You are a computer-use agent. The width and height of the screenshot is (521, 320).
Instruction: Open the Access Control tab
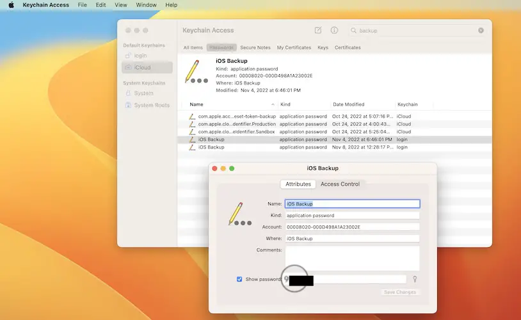340,184
